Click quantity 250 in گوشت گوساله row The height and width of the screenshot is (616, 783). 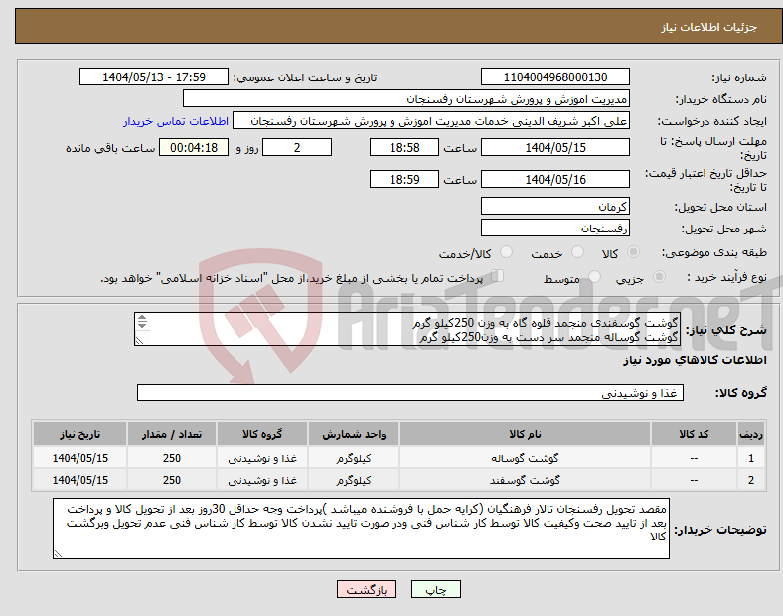click(x=172, y=458)
